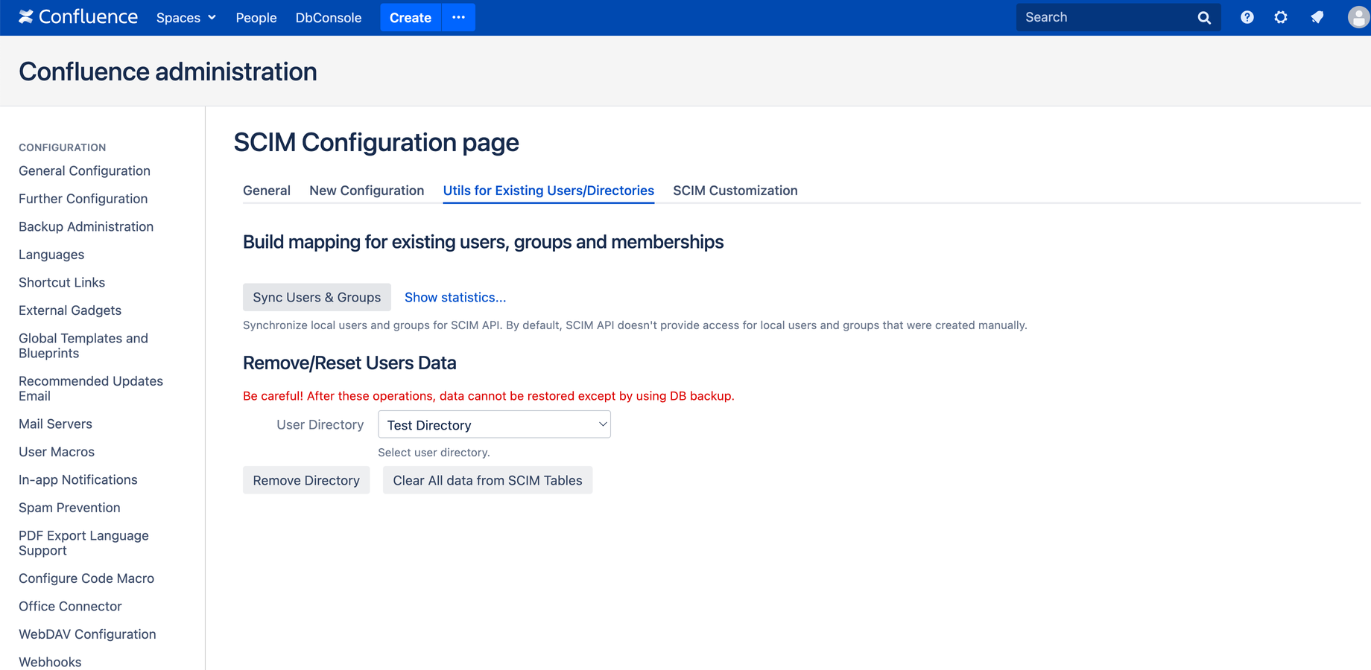Select Utils for Existing Users/Directories tab

click(x=548, y=191)
